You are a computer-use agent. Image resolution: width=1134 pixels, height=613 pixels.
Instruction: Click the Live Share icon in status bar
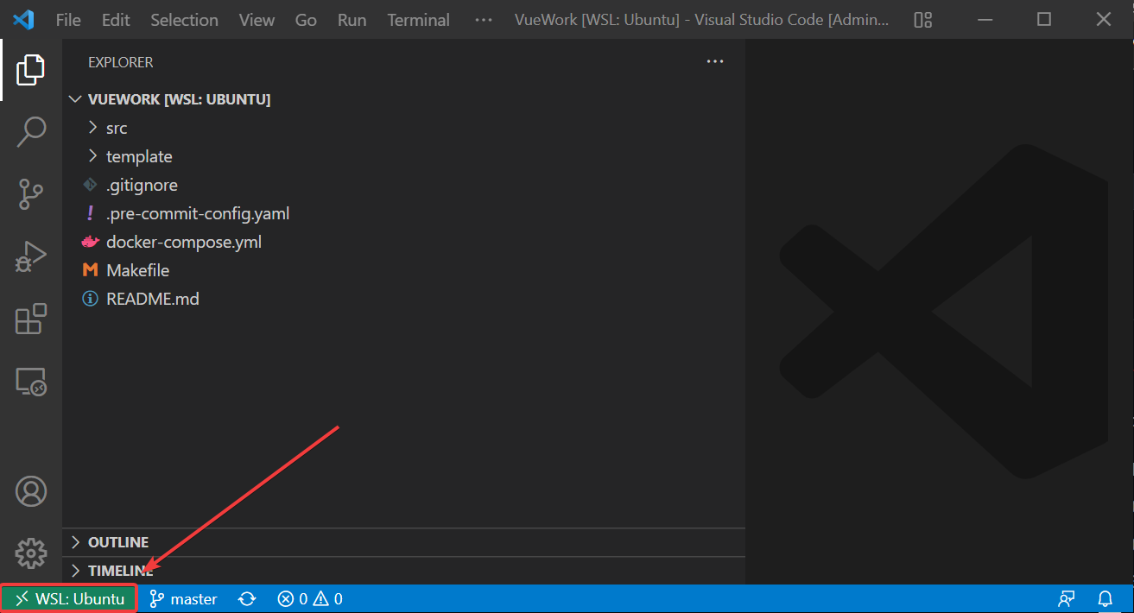coord(1066,598)
